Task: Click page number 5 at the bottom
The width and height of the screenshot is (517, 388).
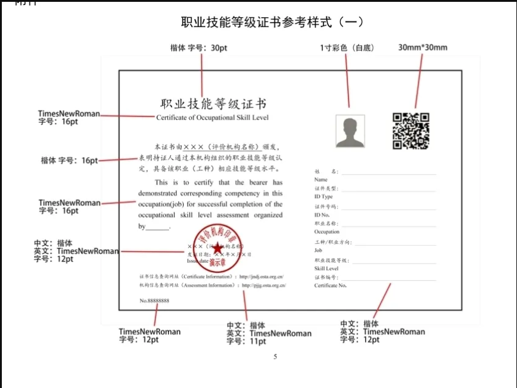Action: (275, 357)
